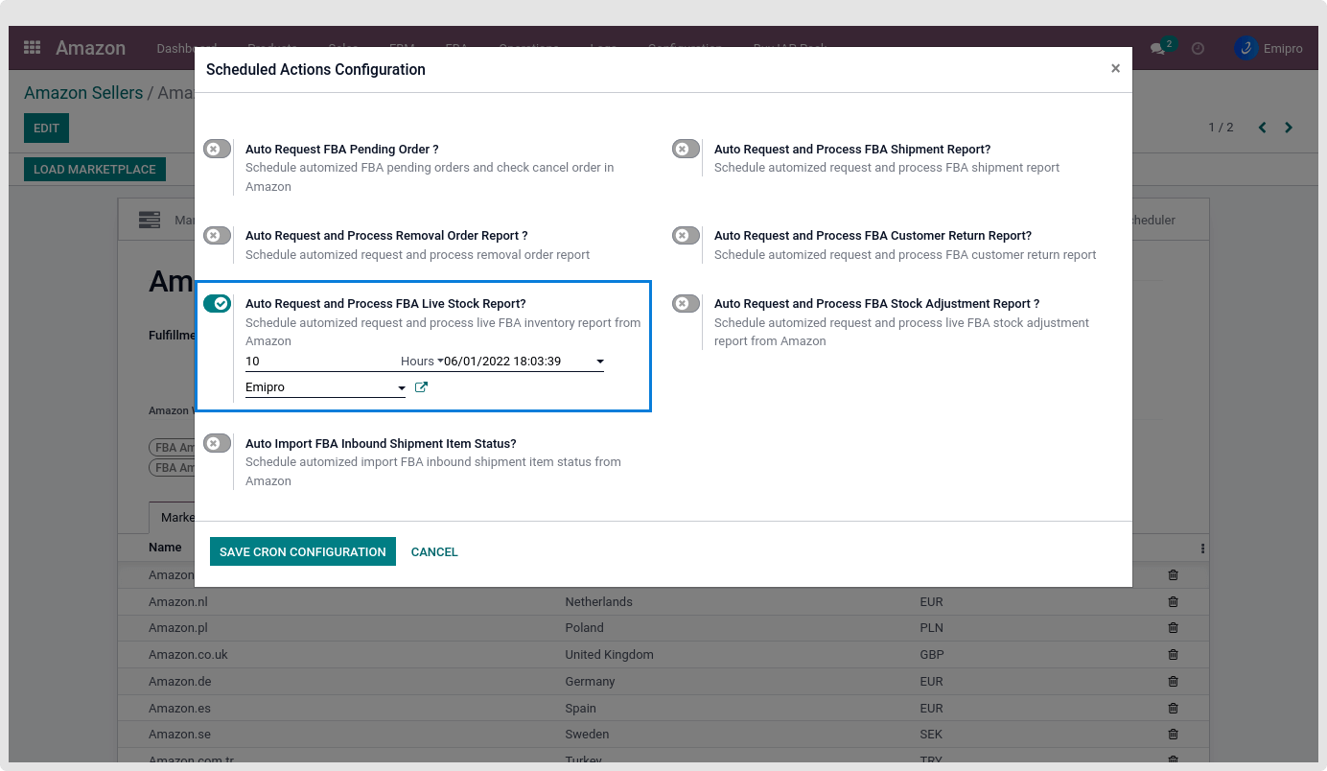Go to next seller record arrow
The width and height of the screenshot is (1327, 771).
click(x=1289, y=128)
